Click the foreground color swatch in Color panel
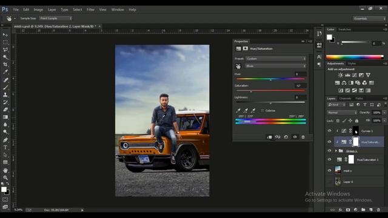 tap(329, 37)
